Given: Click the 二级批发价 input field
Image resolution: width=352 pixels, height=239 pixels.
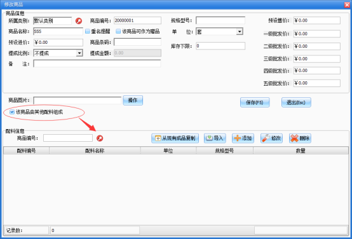Looking at the screenshot, I should coord(317,46).
